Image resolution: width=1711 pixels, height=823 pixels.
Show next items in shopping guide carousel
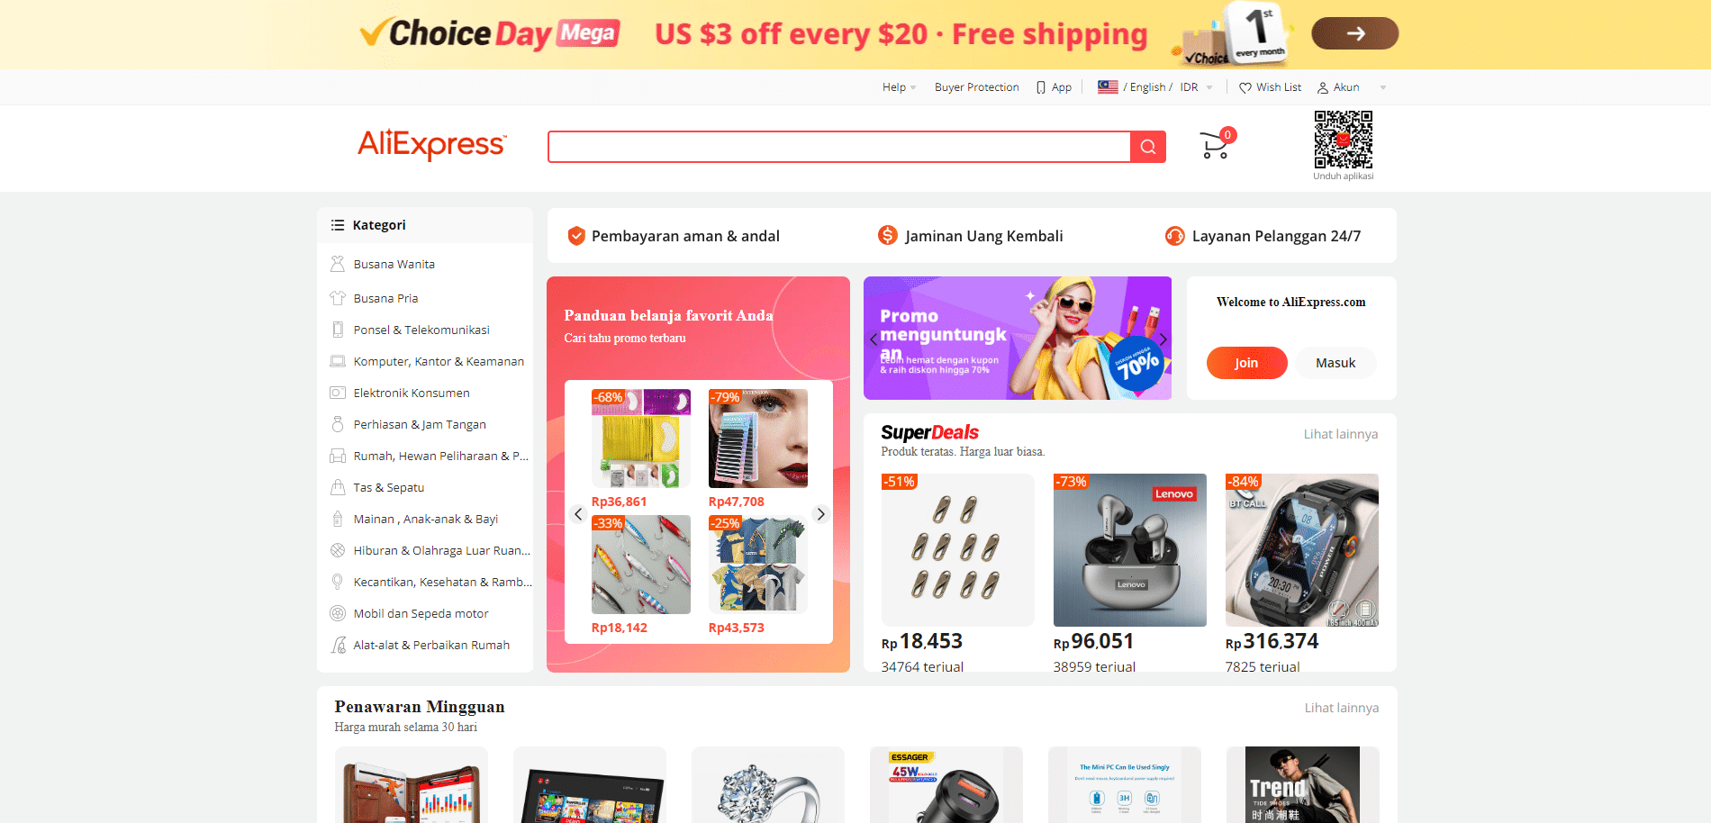tap(820, 514)
